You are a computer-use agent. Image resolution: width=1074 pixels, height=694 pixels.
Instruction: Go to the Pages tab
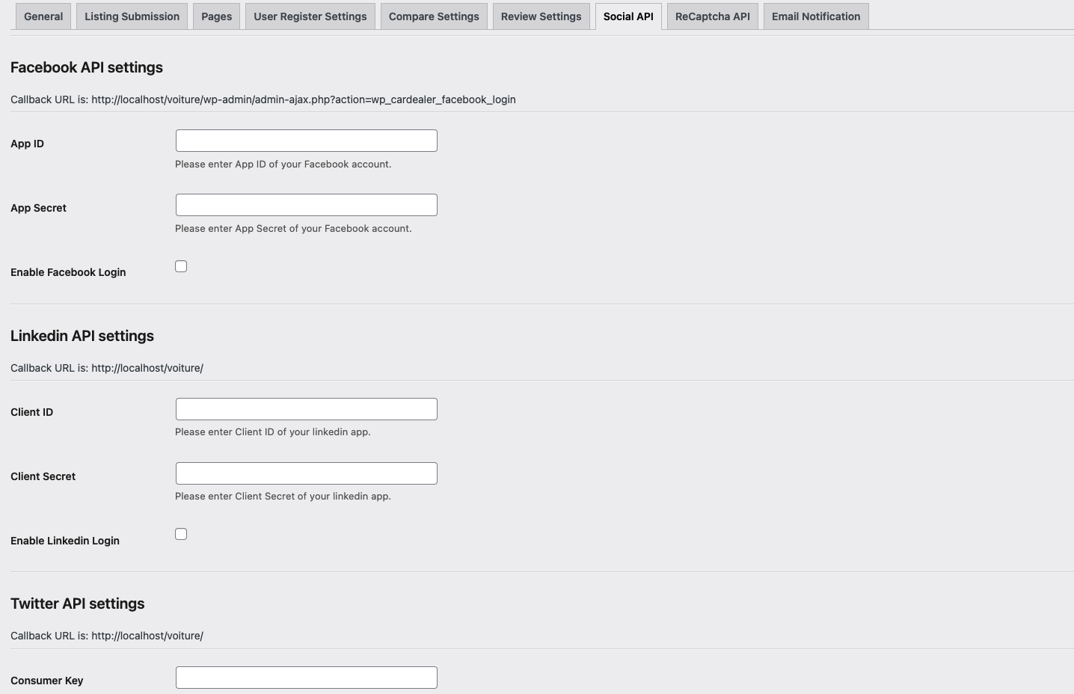[216, 16]
